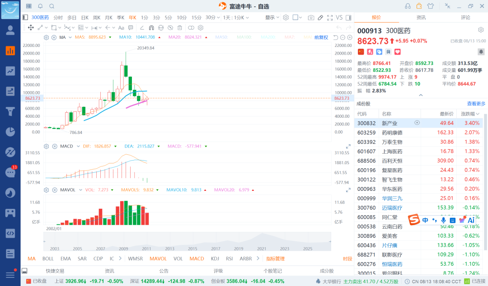The image size is (488, 286).
Task: Click 查看更多 link for constituents
Action: pos(476,103)
